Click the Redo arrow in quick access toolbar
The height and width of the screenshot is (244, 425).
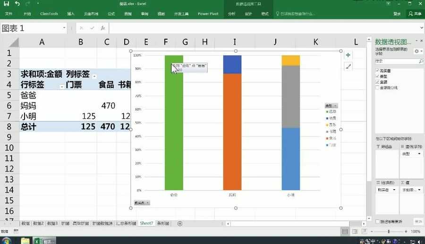point(28,3)
